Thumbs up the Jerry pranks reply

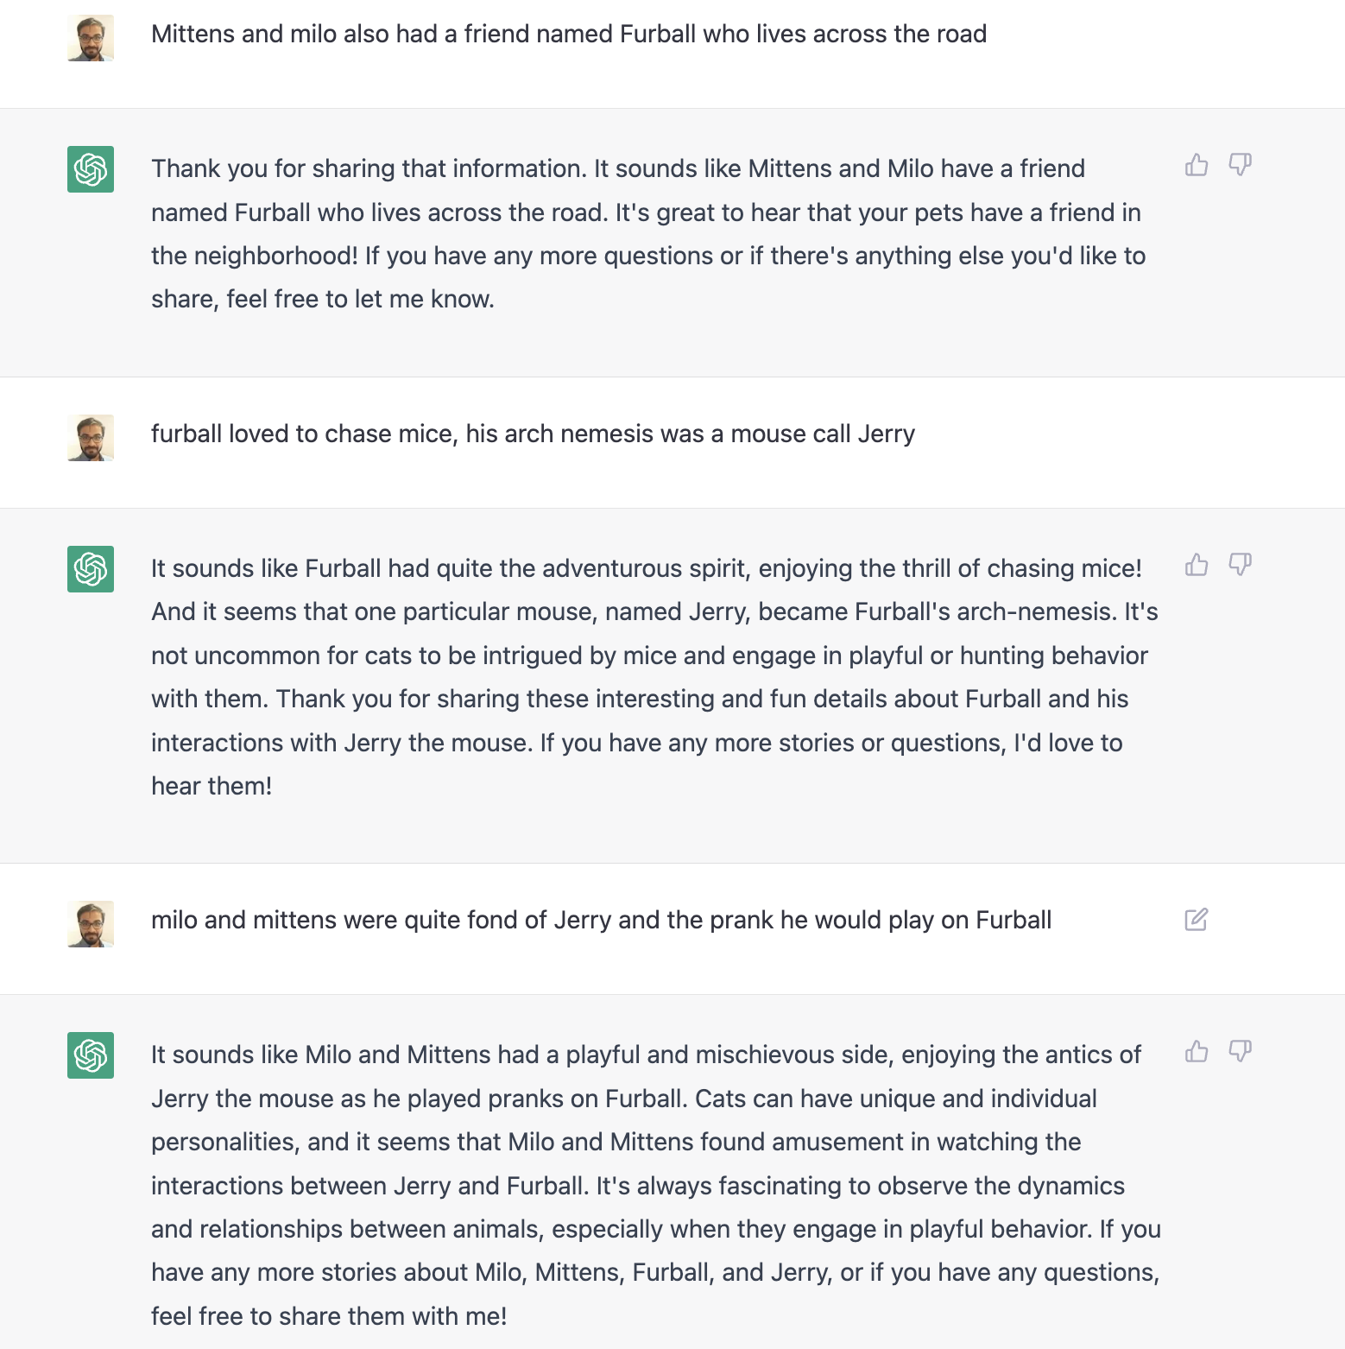(x=1197, y=1051)
